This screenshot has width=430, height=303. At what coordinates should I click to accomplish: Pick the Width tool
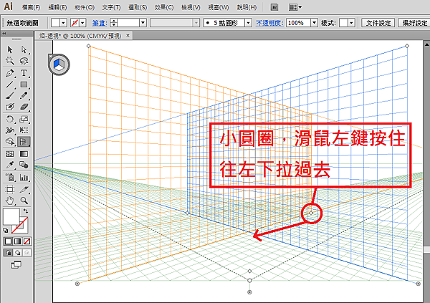click(10, 130)
